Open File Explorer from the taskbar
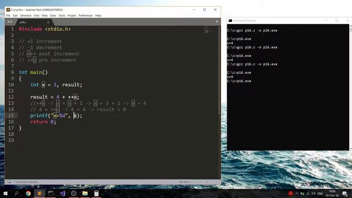This screenshot has width=352, height=198. [x=85, y=193]
